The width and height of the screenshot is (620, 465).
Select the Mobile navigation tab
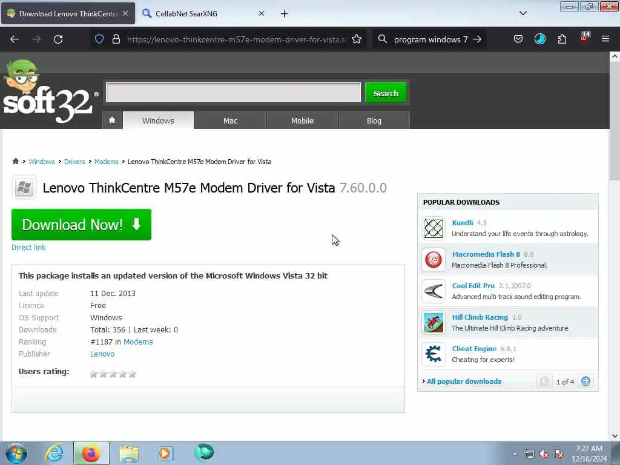point(302,120)
